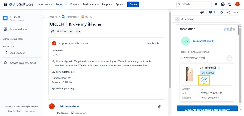Click the Barcode: IP000026 text
This screenshot has width=244, height=116.
(x=62, y=82)
